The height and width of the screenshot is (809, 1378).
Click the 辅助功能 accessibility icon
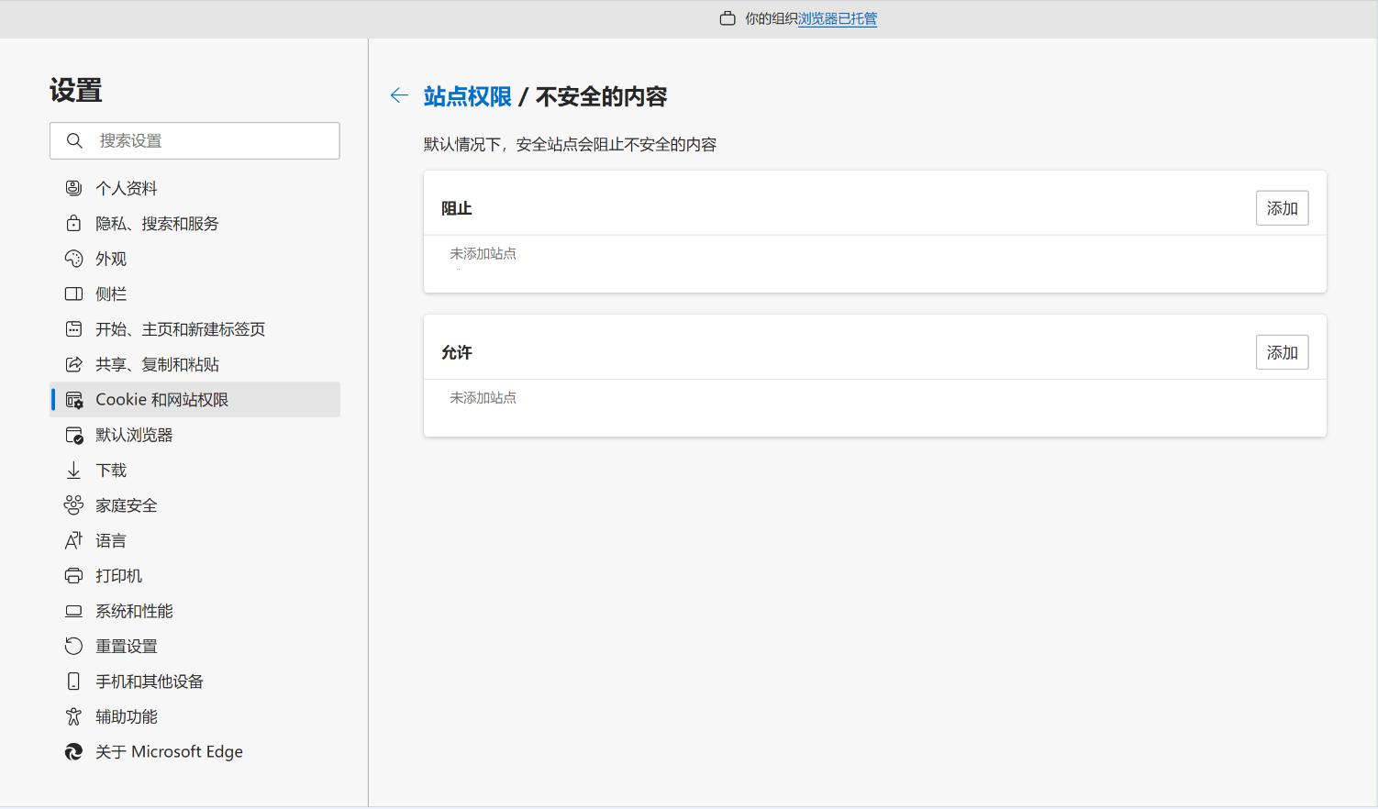(73, 716)
